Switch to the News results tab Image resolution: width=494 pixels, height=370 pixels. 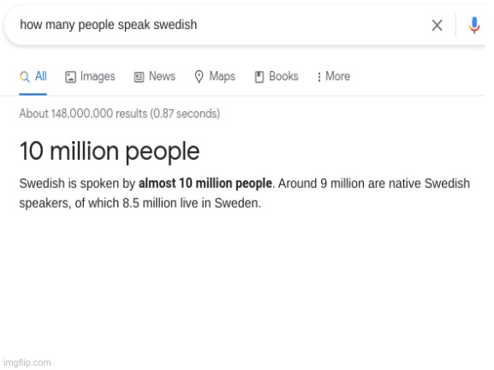point(155,76)
